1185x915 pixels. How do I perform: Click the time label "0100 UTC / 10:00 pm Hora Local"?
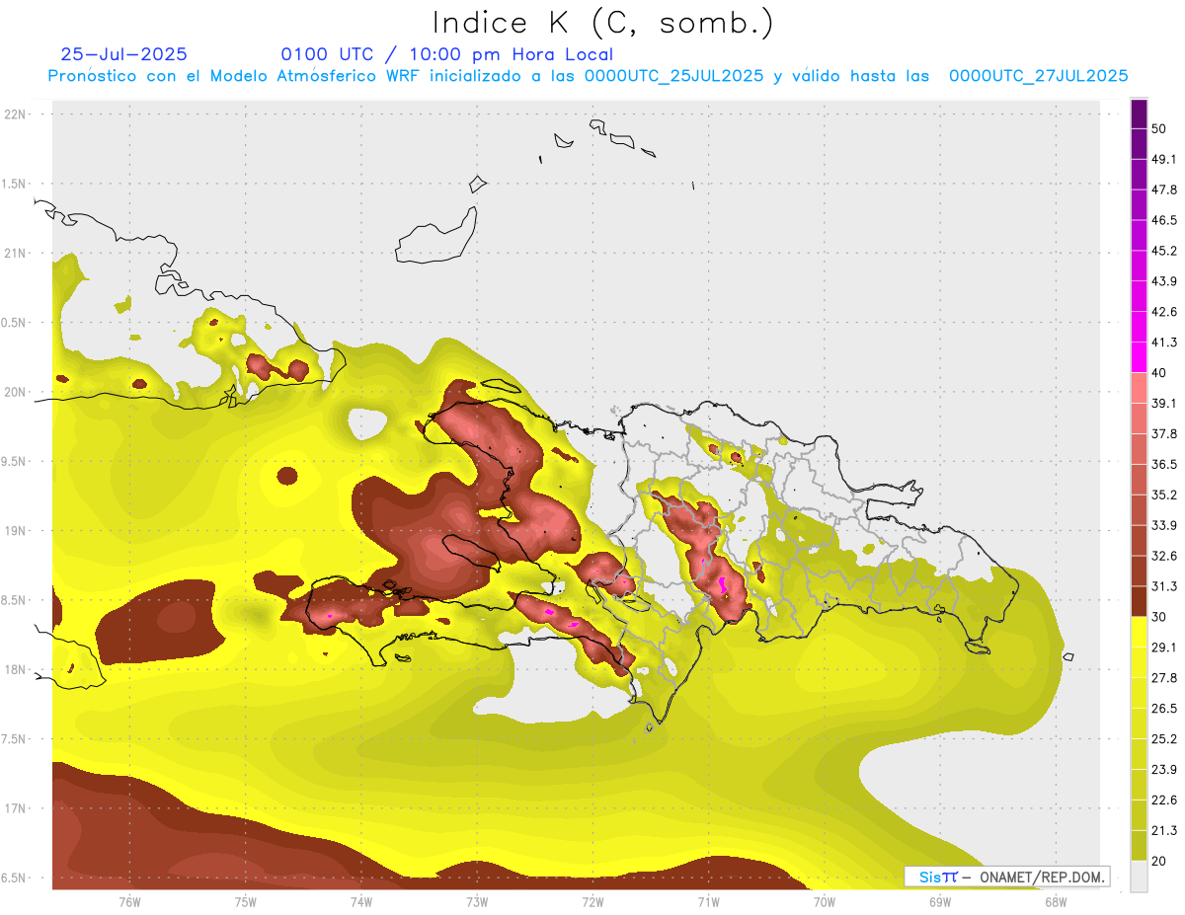point(446,54)
